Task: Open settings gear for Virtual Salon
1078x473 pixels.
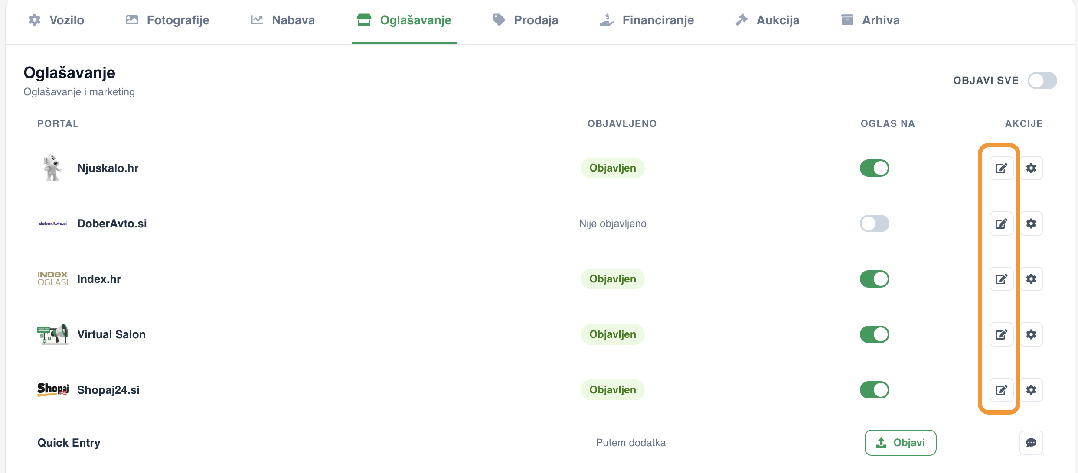Action: (x=1031, y=334)
